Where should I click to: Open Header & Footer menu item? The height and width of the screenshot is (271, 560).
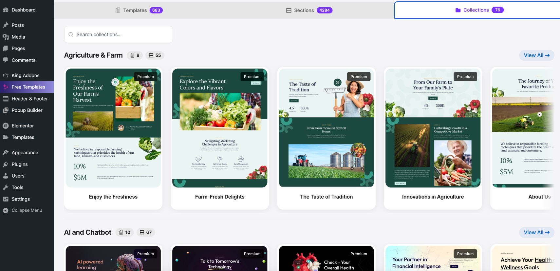(x=27, y=99)
